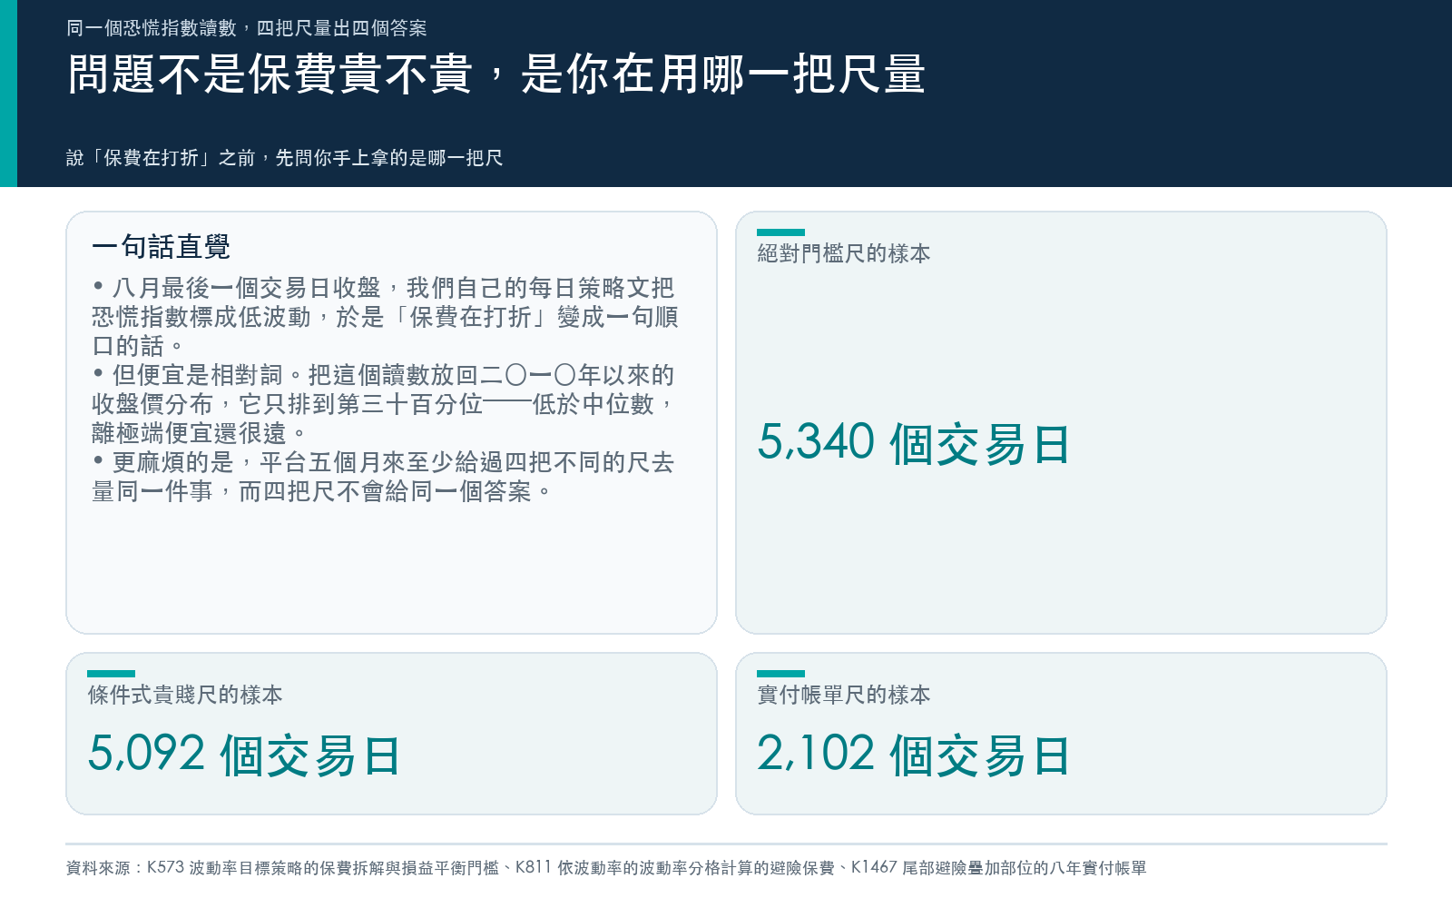This screenshot has width=1452, height=908.
Task: Select the heading 一句話直覺
Action: (161, 246)
